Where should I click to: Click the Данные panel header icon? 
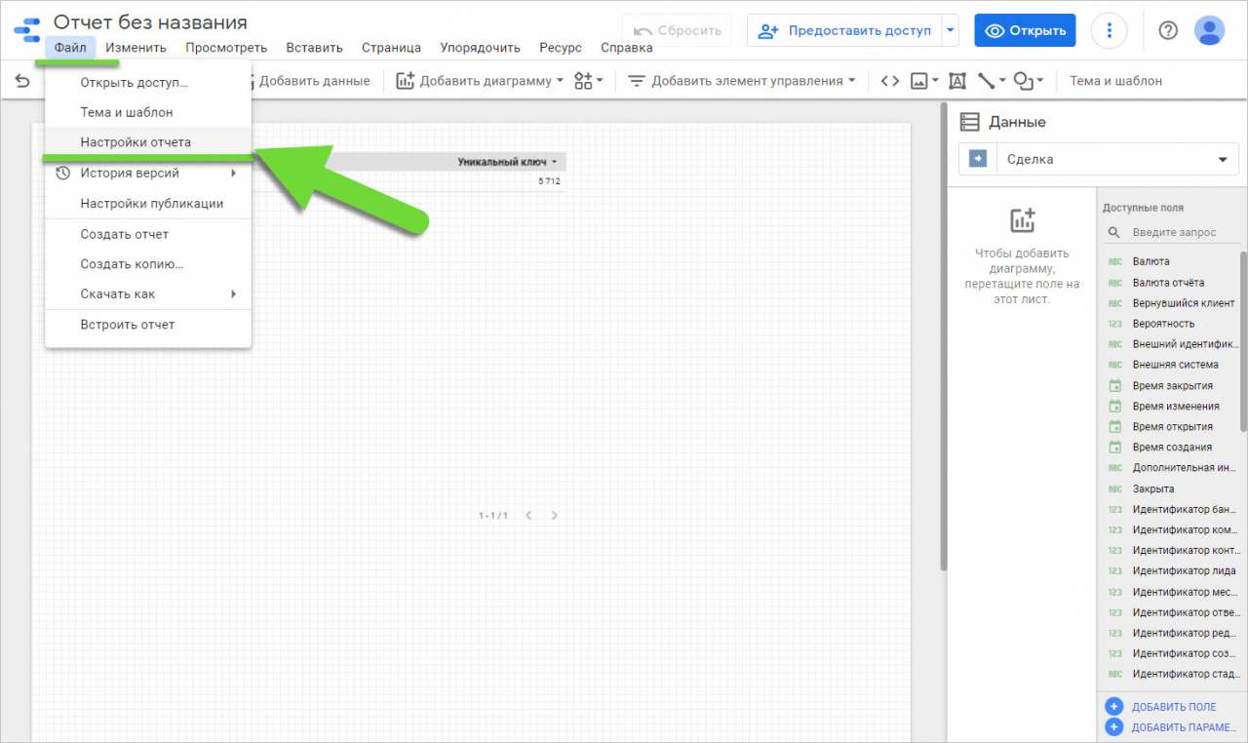pos(969,121)
